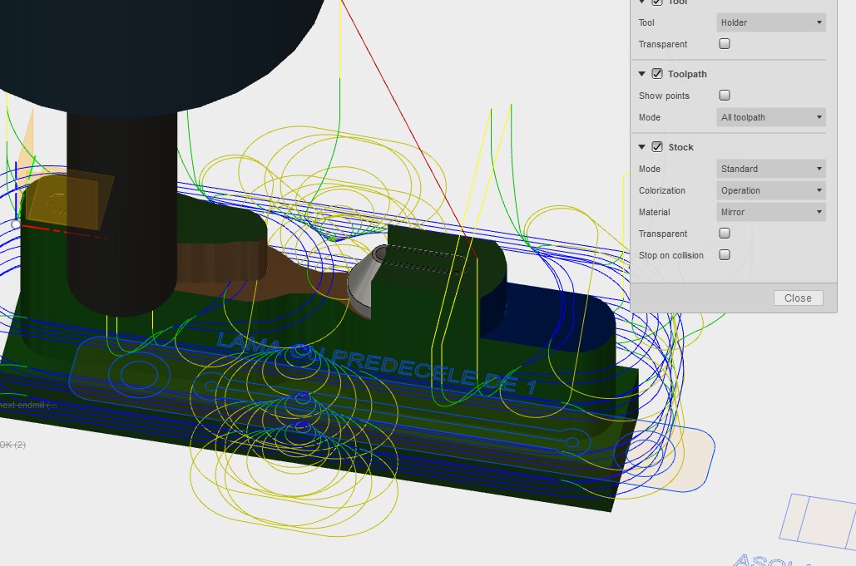Click the 'Stop on collision' label
The height and width of the screenshot is (566, 856).
click(671, 255)
